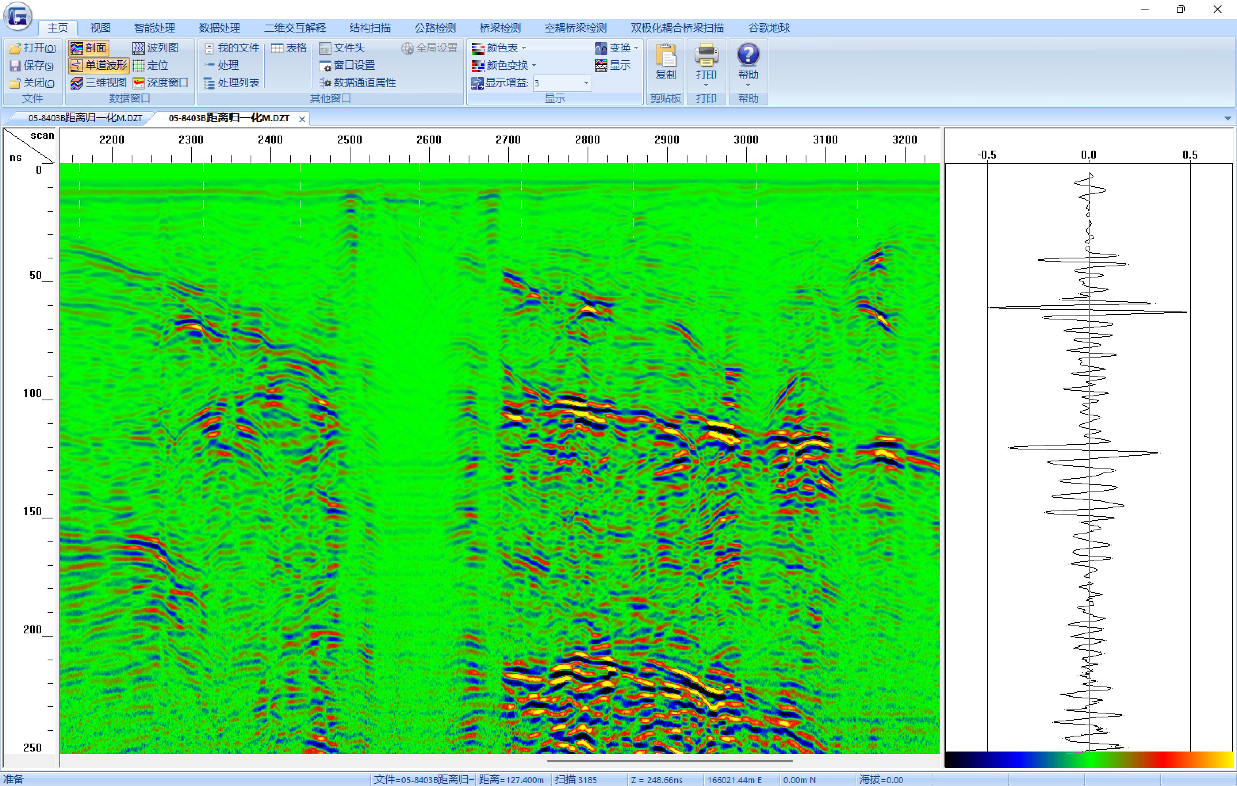
Task: Open the 处理 processing window
Action: (x=221, y=65)
